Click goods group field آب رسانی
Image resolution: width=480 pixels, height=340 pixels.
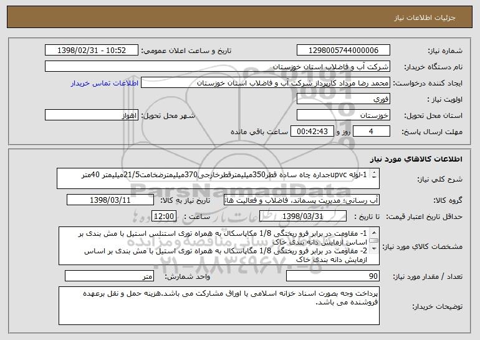302,200
